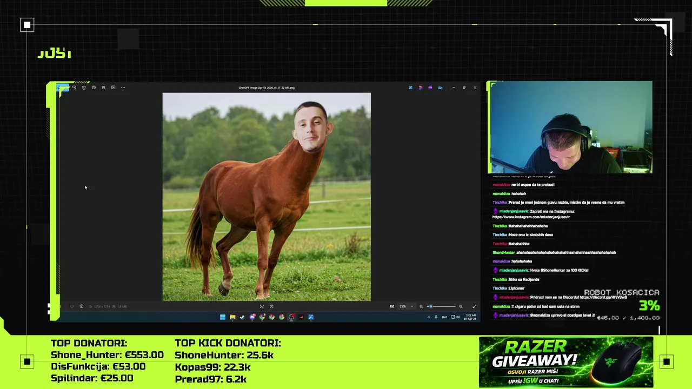Open the instagram.com/mladenjanjusevic link in chat
This screenshot has width=692, height=389.
coord(531,217)
